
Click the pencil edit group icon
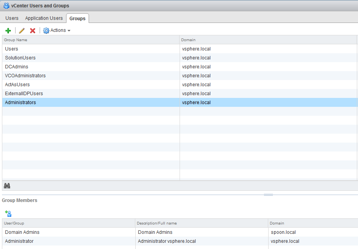pos(22,31)
